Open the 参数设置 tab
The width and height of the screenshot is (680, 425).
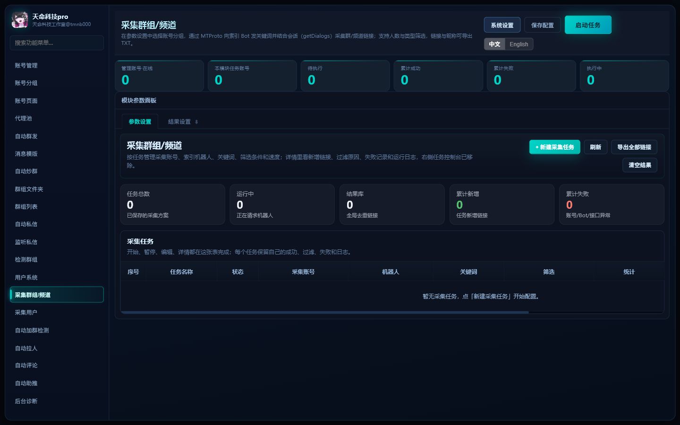[140, 121]
